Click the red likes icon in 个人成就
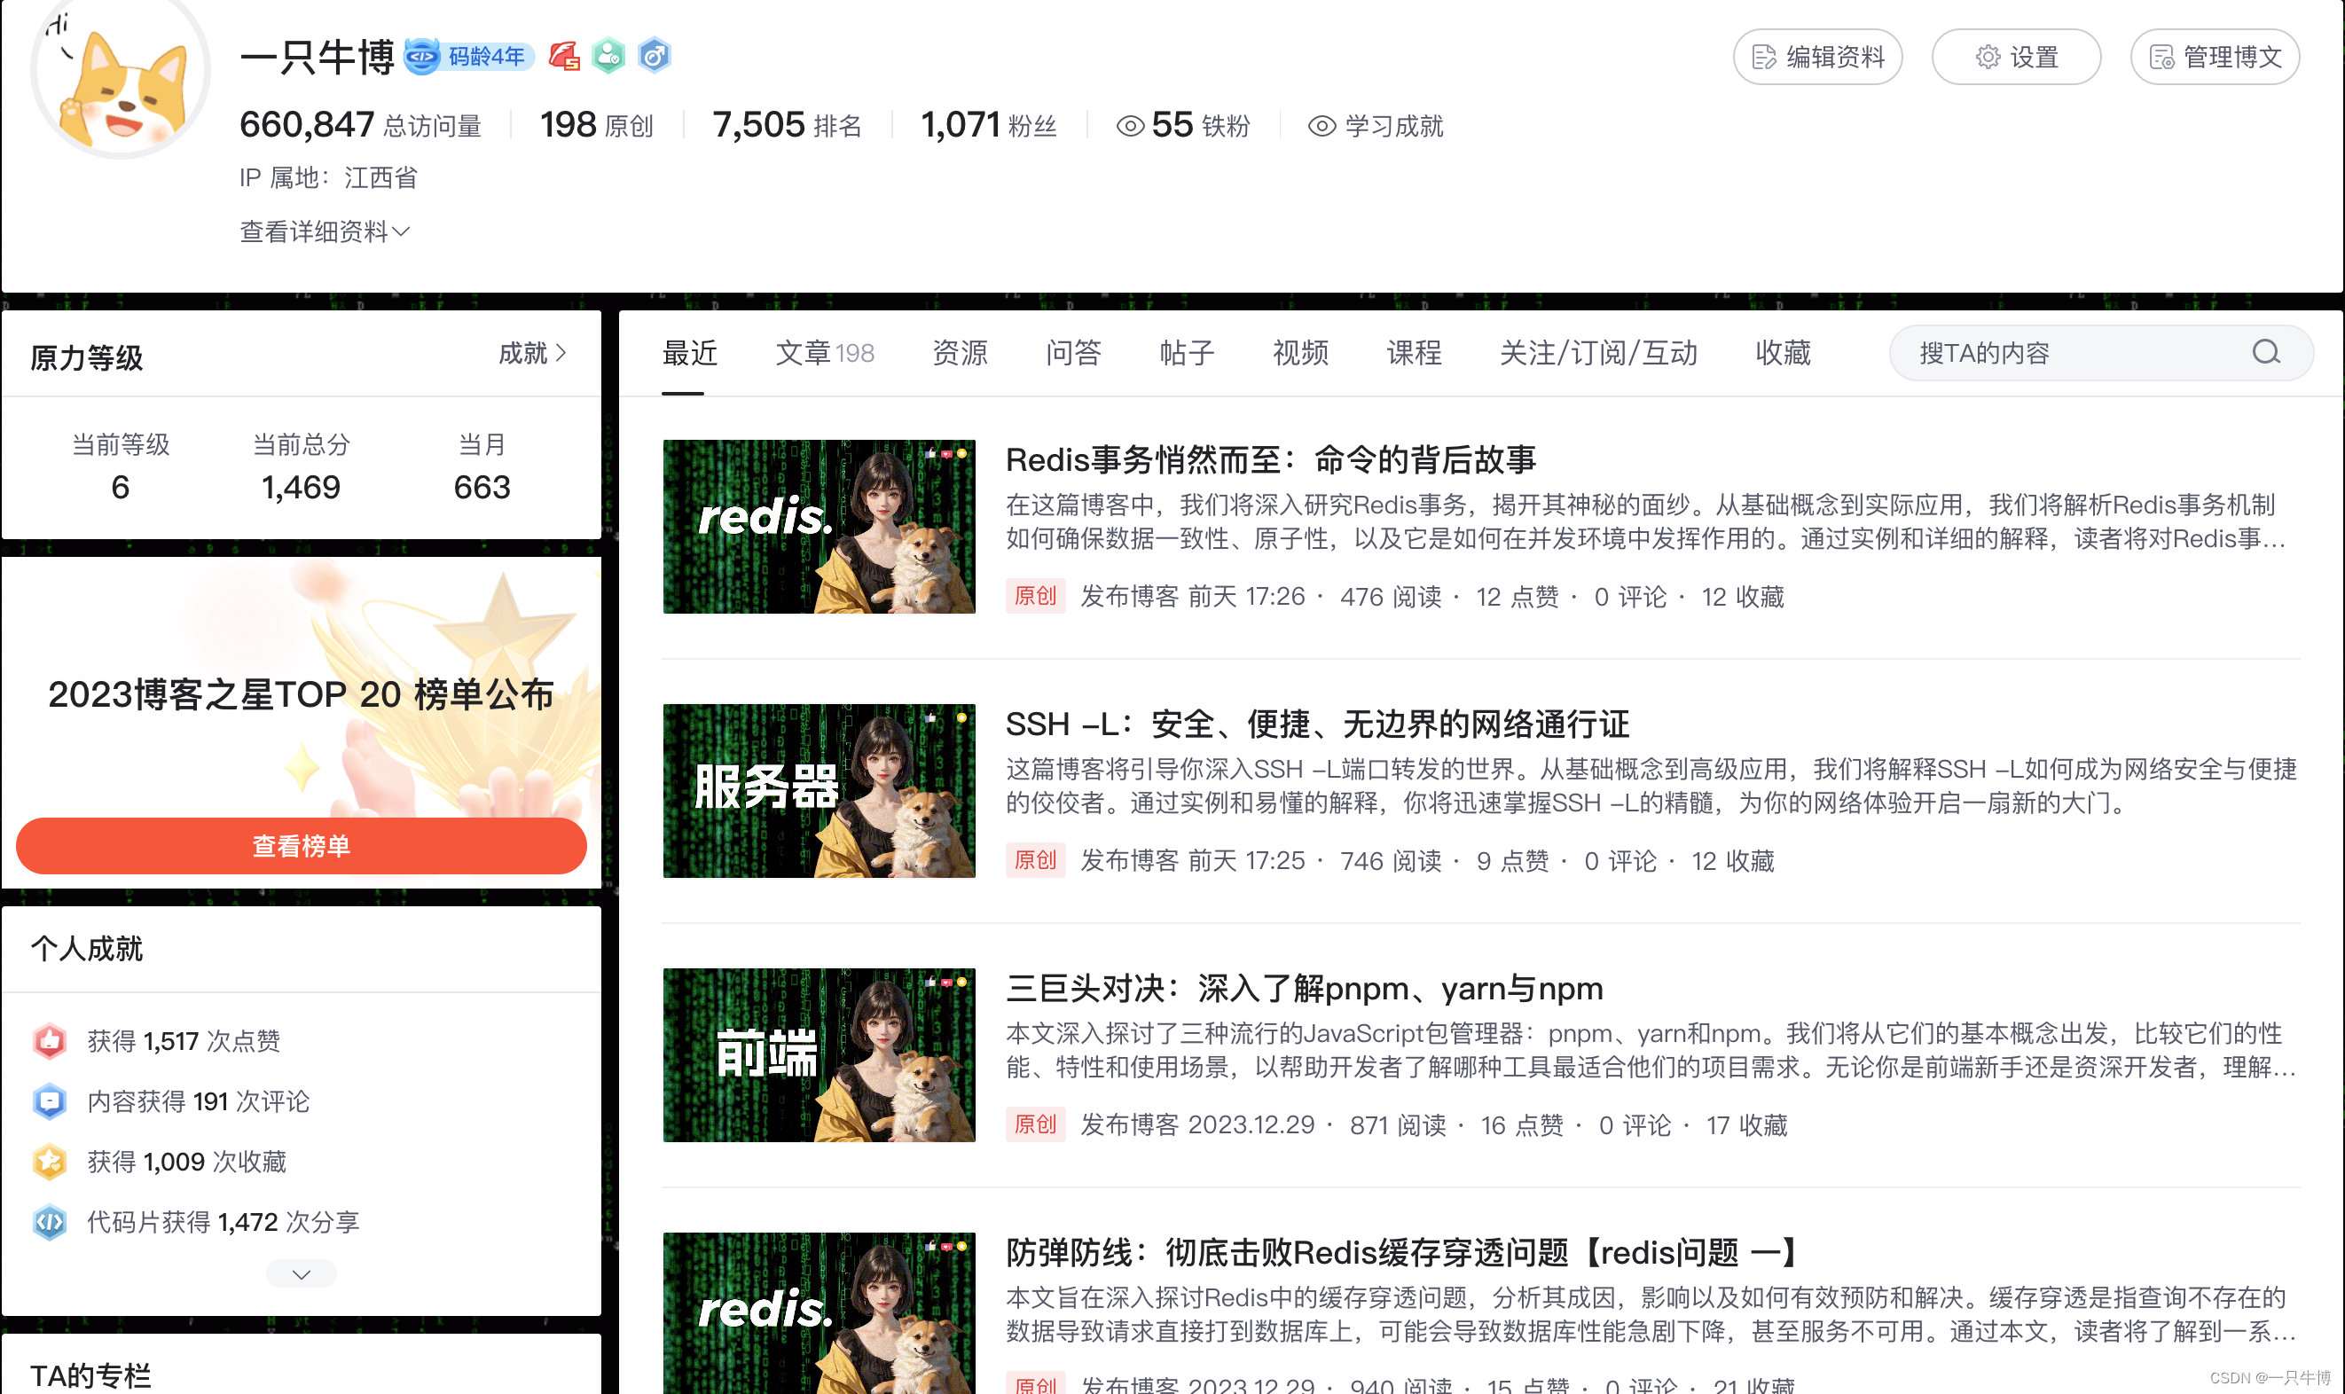This screenshot has height=1394, width=2345. point(50,1041)
